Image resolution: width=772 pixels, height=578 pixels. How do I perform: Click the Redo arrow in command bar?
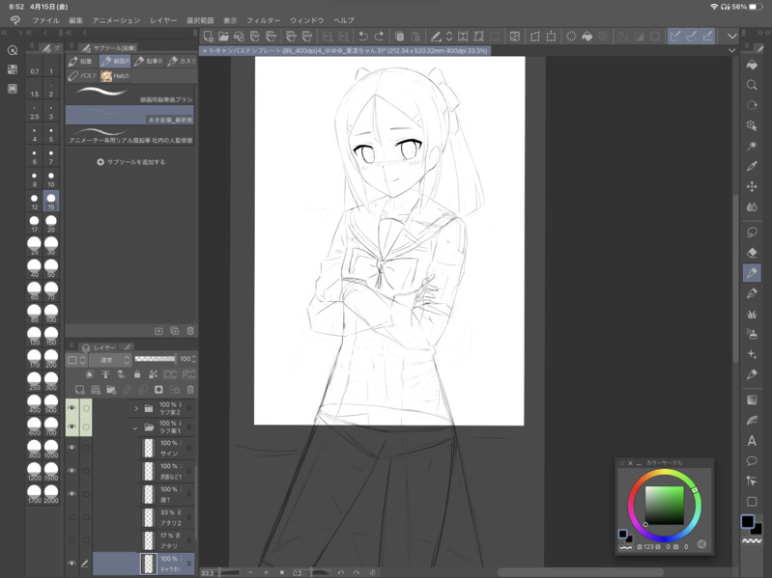[379, 37]
